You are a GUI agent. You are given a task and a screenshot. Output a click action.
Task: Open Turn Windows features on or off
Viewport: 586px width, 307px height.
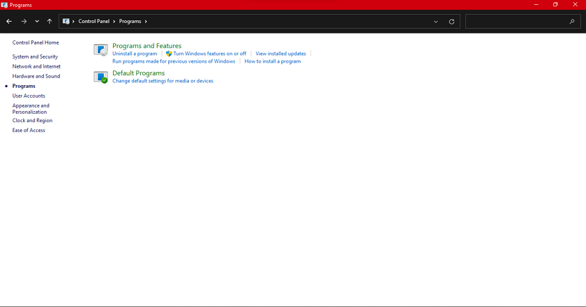point(210,54)
